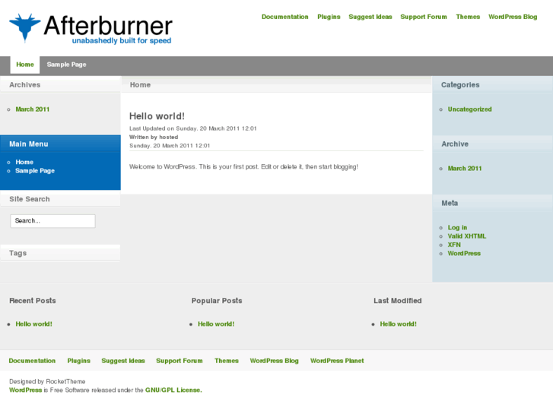Click the Popular Posts heading
Image resolution: width=553 pixels, height=414 pixels.
[x=217, y=301]
